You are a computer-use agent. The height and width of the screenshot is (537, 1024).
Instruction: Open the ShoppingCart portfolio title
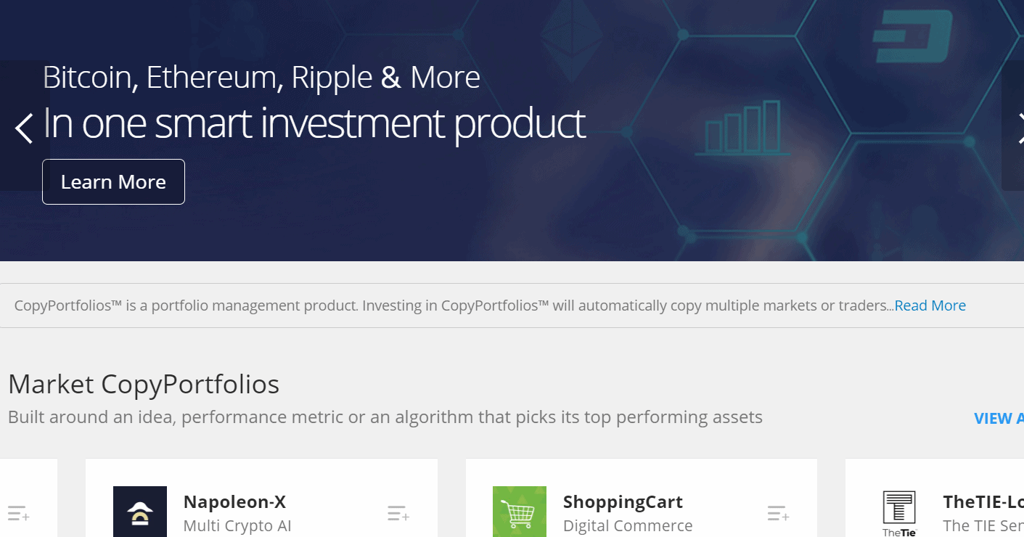pyautogui.click(x=623, y=501)
